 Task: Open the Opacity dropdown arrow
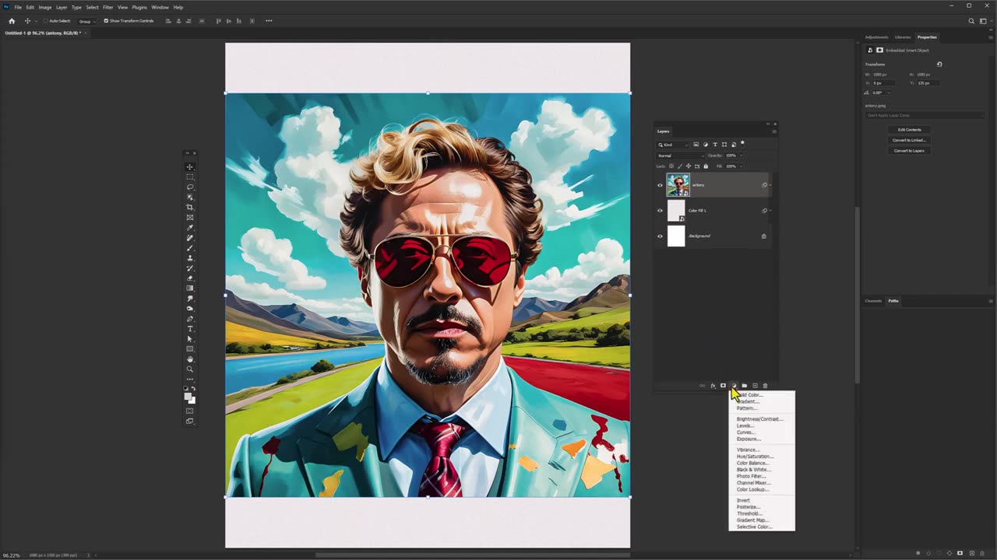click(x=741, y=156)
